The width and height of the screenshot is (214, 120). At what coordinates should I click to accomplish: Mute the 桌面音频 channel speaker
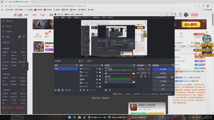106,82
